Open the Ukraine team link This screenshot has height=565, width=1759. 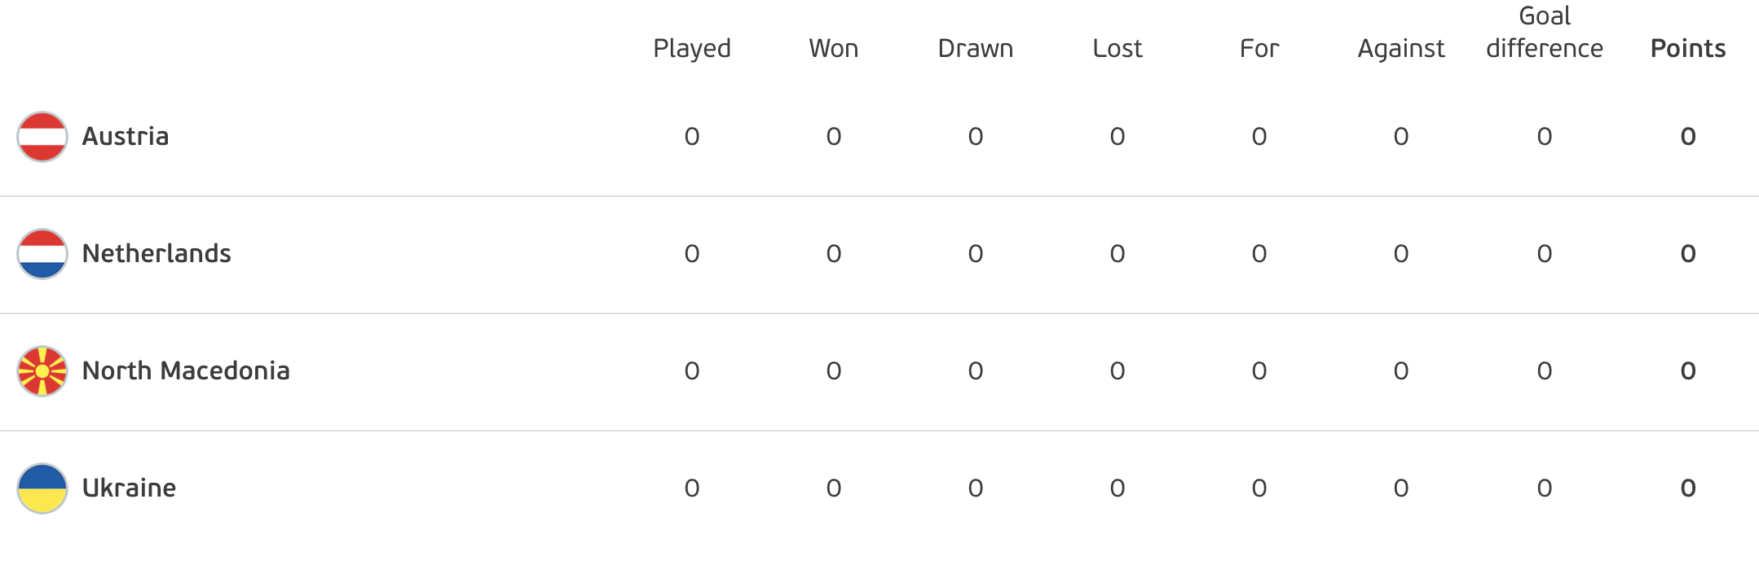(129, 488)
